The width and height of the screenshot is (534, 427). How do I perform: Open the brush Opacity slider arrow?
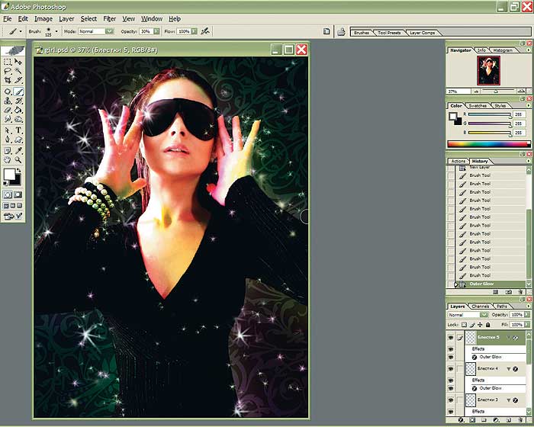click(156, 31)
